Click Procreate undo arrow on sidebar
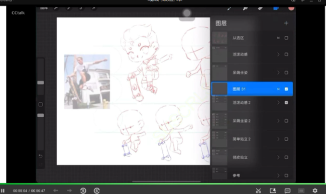326x194 pixels. (41, 156)
